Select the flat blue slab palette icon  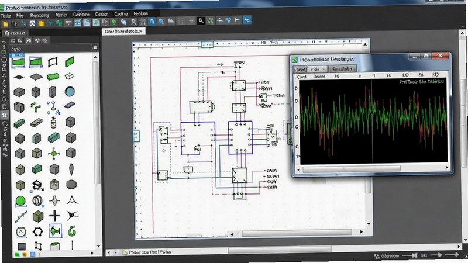70,105
